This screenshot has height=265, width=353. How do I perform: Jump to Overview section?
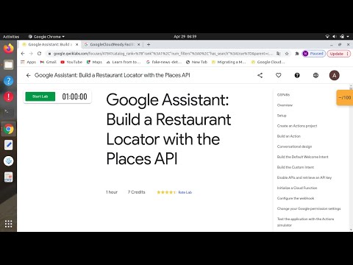[x=285, y=105]
